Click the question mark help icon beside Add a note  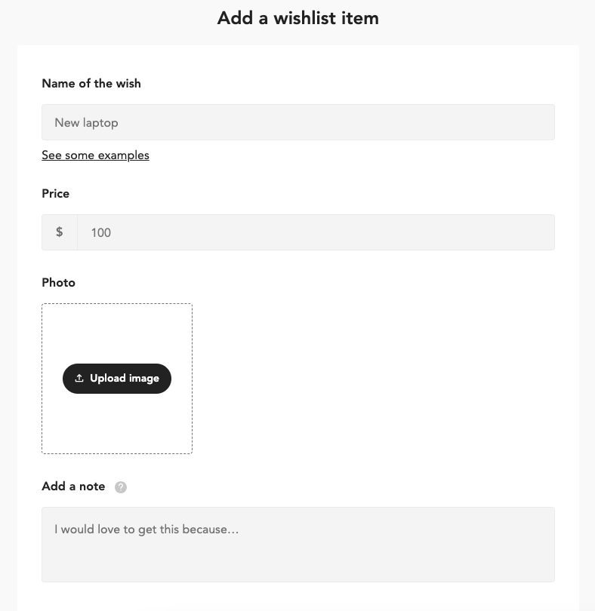coord(121,487)
